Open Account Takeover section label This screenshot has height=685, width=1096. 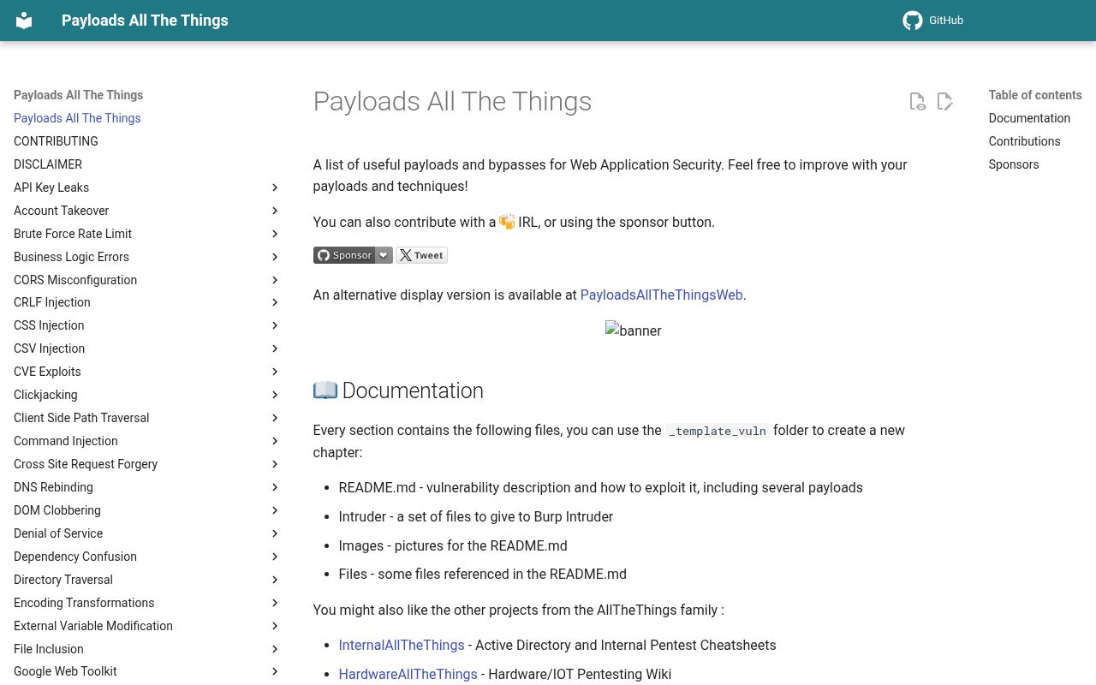click(x=62, y=211)
